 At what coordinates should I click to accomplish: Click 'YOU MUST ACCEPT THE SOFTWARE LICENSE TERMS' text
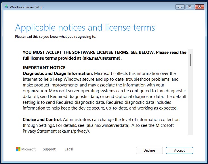click(x=76, y=52)
